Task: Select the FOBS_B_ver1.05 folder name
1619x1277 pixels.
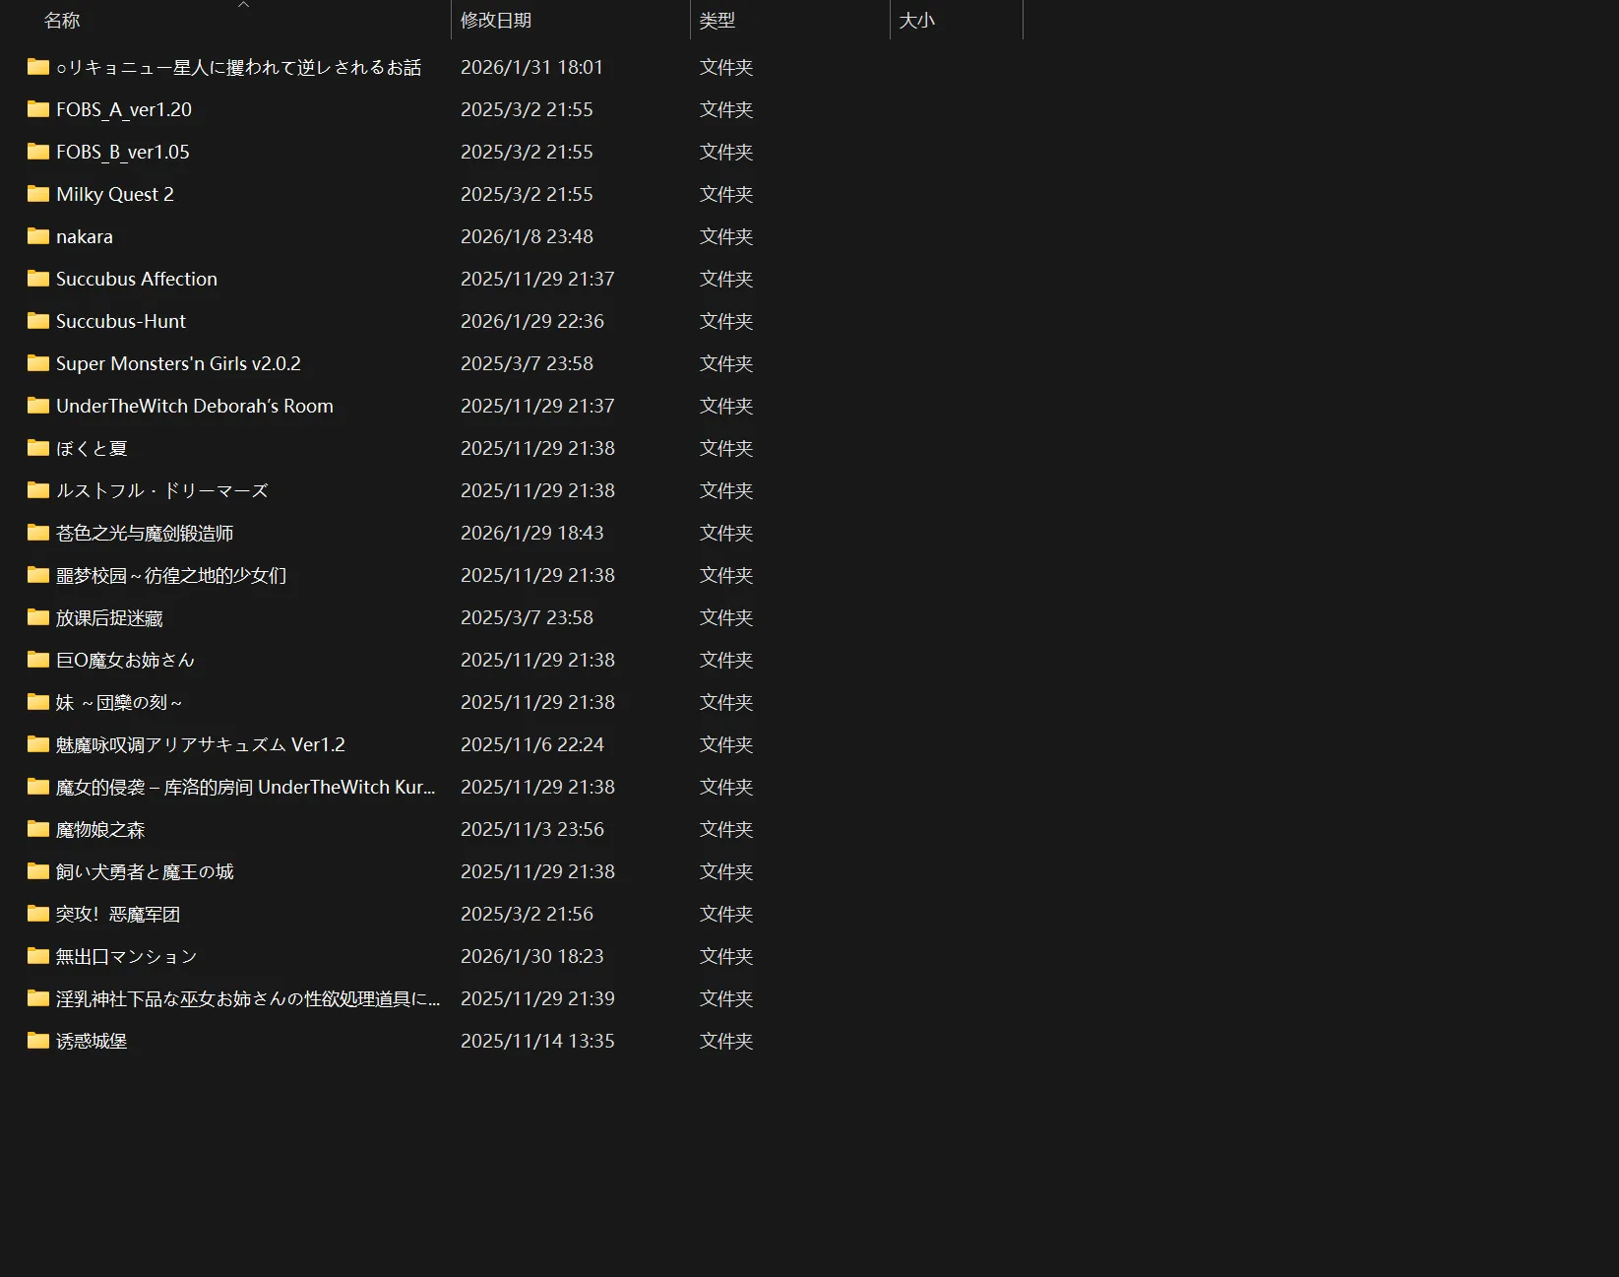Action: (123, 152)
